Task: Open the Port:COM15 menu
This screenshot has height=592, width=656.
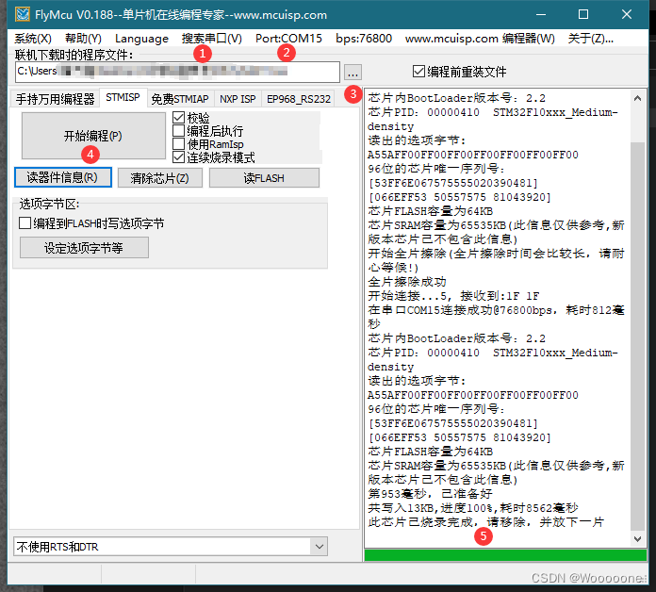Action: [288, 39]
